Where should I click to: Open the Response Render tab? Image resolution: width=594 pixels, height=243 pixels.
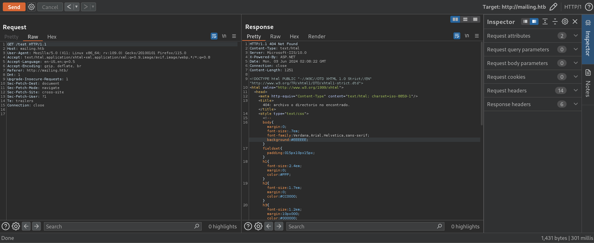[317, 36]
